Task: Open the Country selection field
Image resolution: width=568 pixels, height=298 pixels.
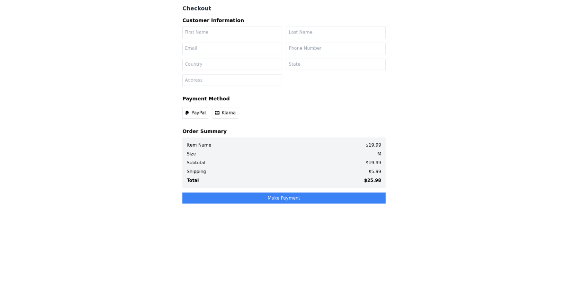Action: (x=232, y=64)
